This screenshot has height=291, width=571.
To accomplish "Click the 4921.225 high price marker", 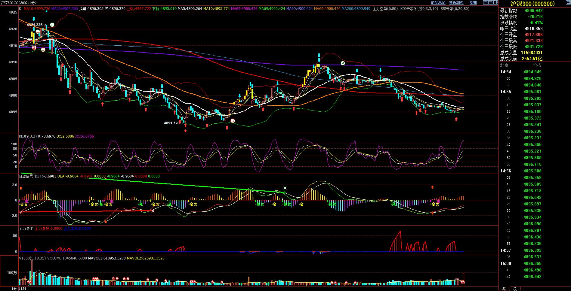I will (35, 25).
